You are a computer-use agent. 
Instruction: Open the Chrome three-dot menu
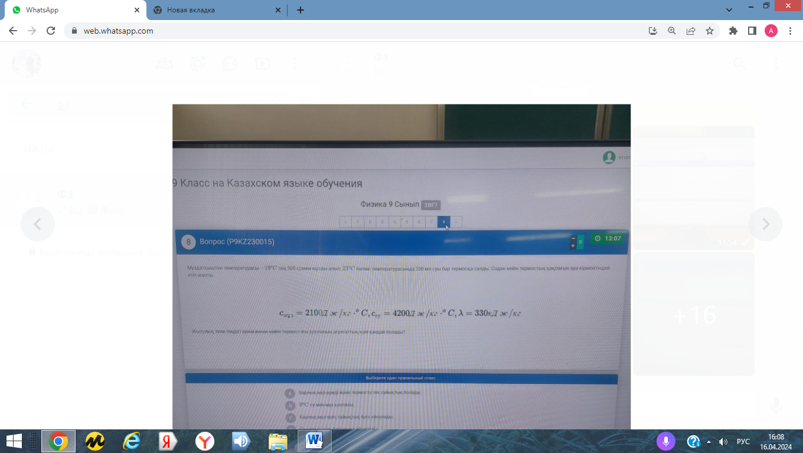pyautogui.click(x=790, y=31)
